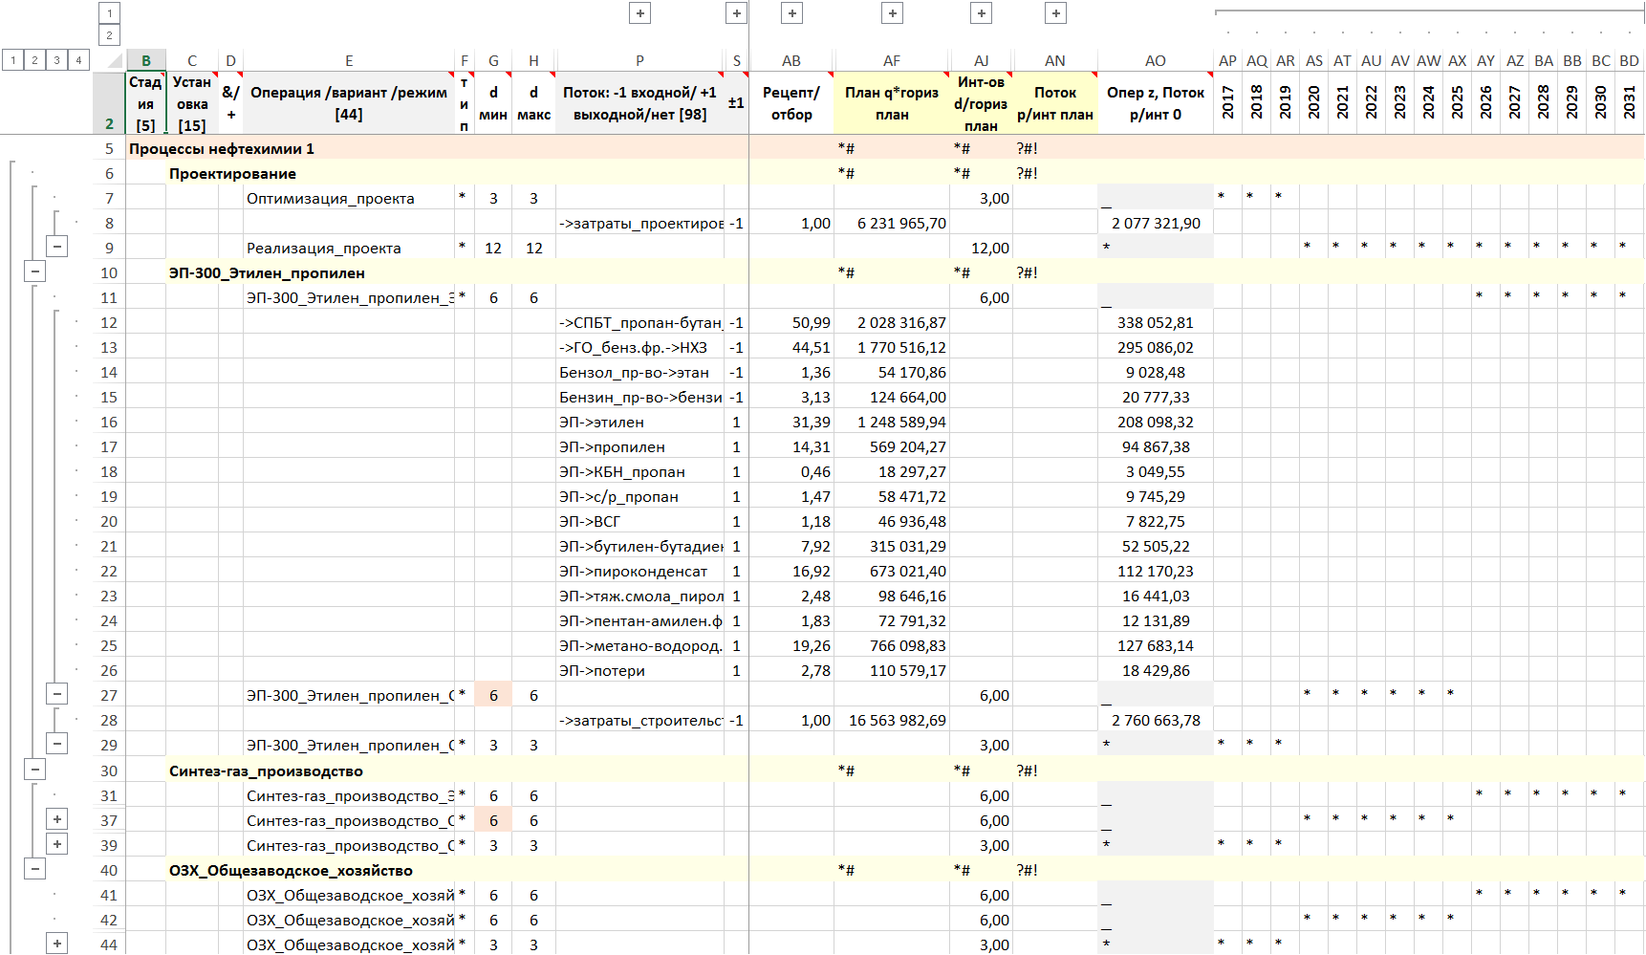Image resolution: width=1646 pixels, height=955 pixels.
Task: Select the Синтез-газ_производство section row label
Action: pyautogui.click(x=266, y=771)
